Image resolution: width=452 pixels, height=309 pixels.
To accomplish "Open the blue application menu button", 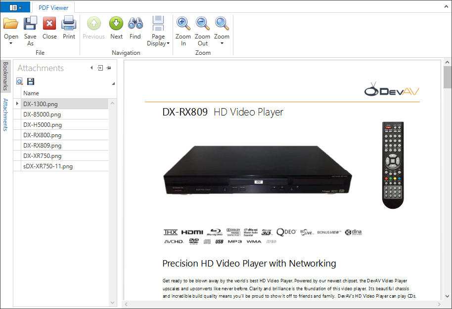I will 15,7.
